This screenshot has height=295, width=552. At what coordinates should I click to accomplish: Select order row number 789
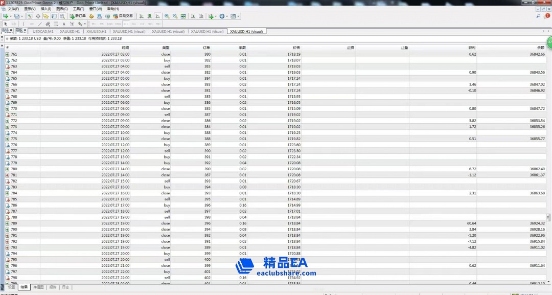(14, 223)
